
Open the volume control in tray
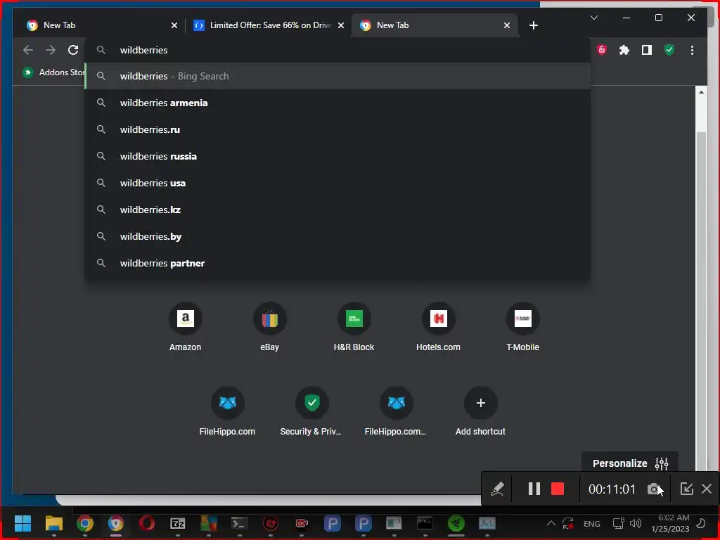tap(636, 523)
